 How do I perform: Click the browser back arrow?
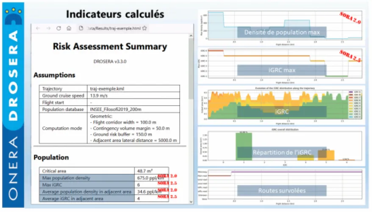point(38,28)
